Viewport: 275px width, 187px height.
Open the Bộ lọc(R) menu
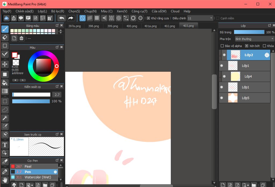(x=57, y=11)
